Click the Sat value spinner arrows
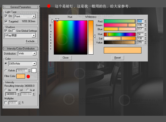This screenshot has width=166, height=122. (146, 38)
